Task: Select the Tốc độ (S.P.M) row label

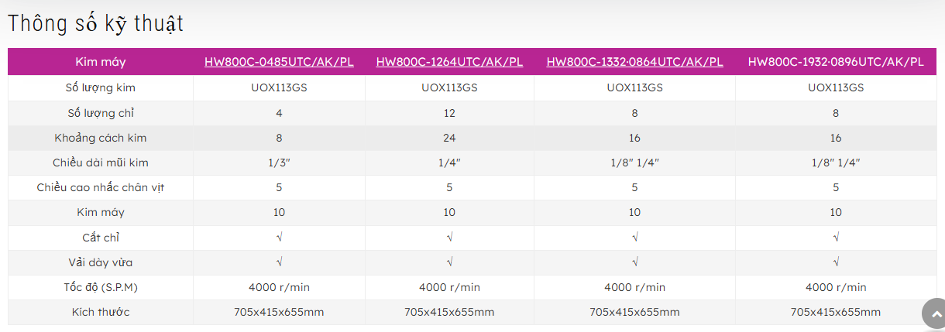Action: [101, 287]
